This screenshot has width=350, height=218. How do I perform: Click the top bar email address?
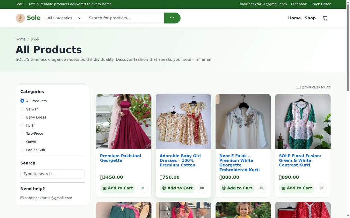point(263,4)
